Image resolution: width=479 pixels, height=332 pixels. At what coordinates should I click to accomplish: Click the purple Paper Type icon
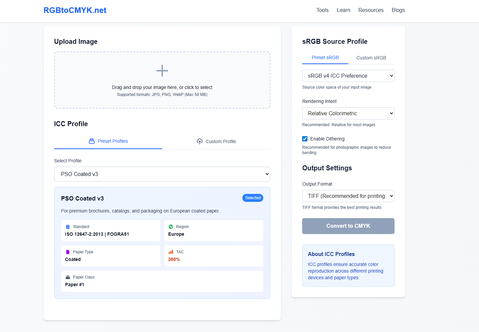(68, 252)
